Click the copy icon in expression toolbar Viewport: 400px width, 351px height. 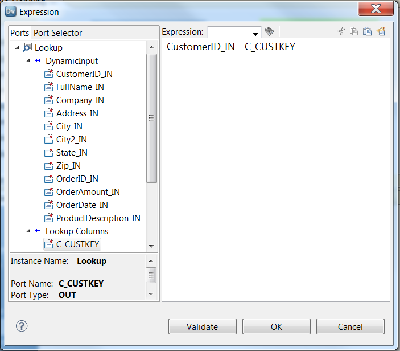tap(354, 32)
